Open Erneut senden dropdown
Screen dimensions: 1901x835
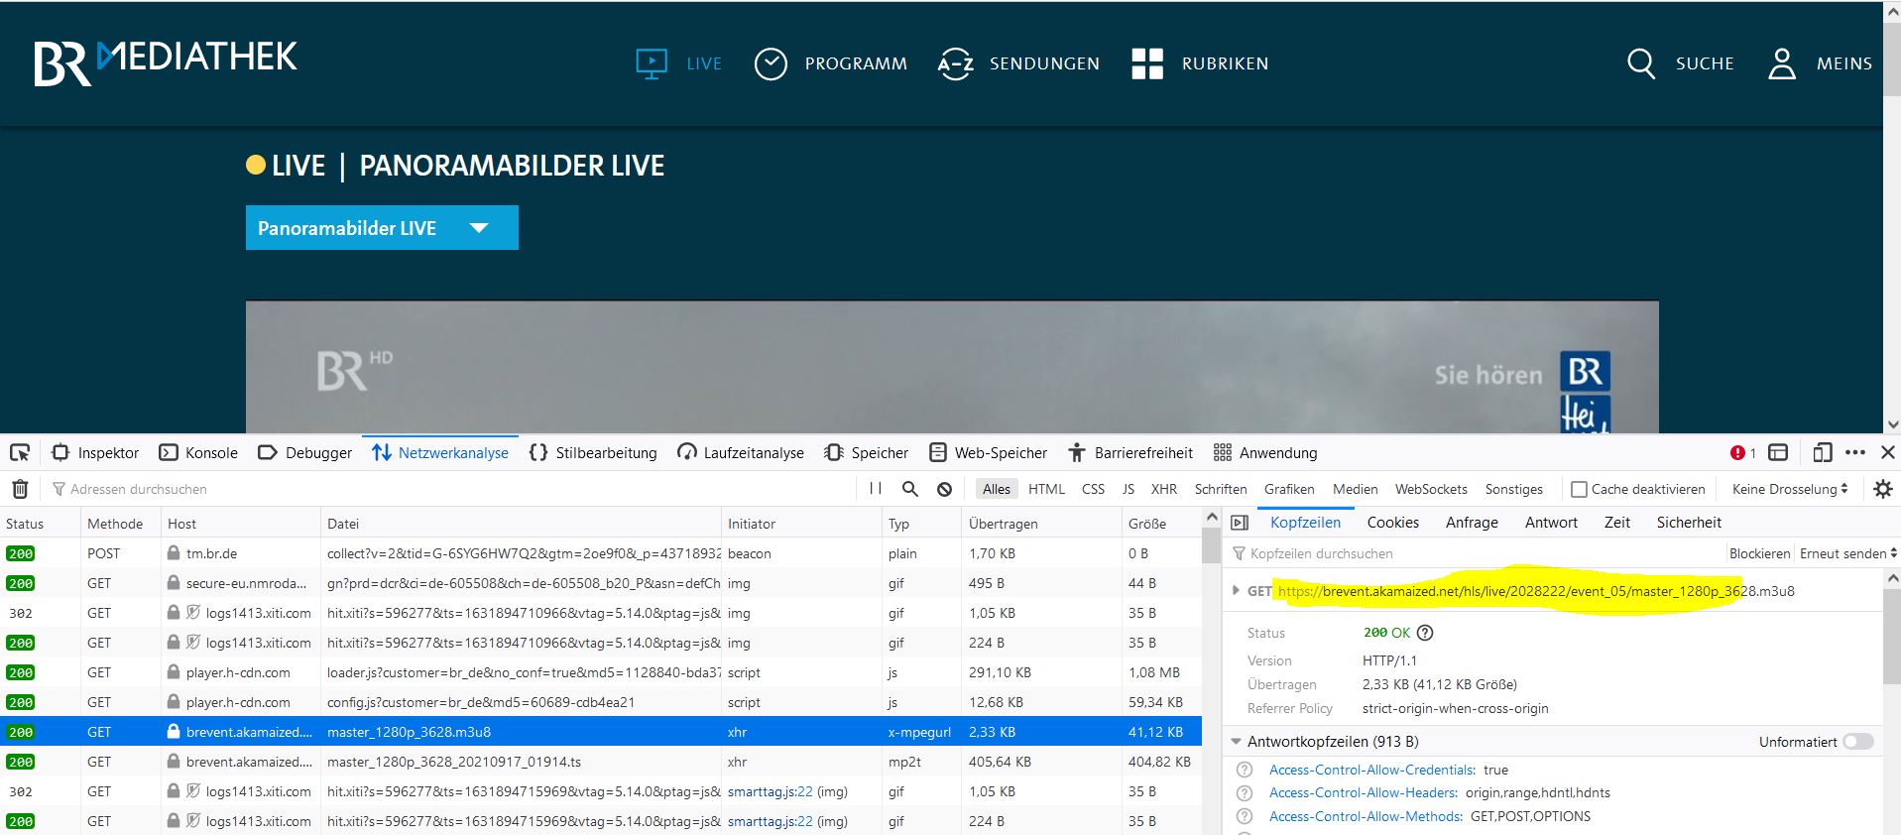[1848, 553]
